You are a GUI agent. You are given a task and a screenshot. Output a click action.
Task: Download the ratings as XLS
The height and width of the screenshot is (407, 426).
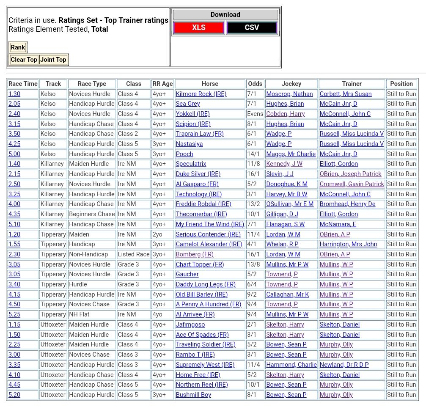pos(198,28)
